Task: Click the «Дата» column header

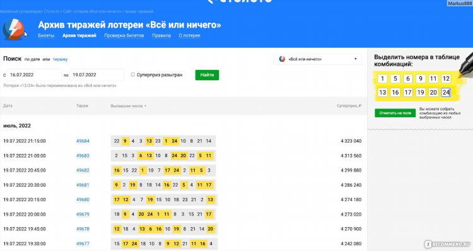Action: pyautogui.click(x=8, y=106)
